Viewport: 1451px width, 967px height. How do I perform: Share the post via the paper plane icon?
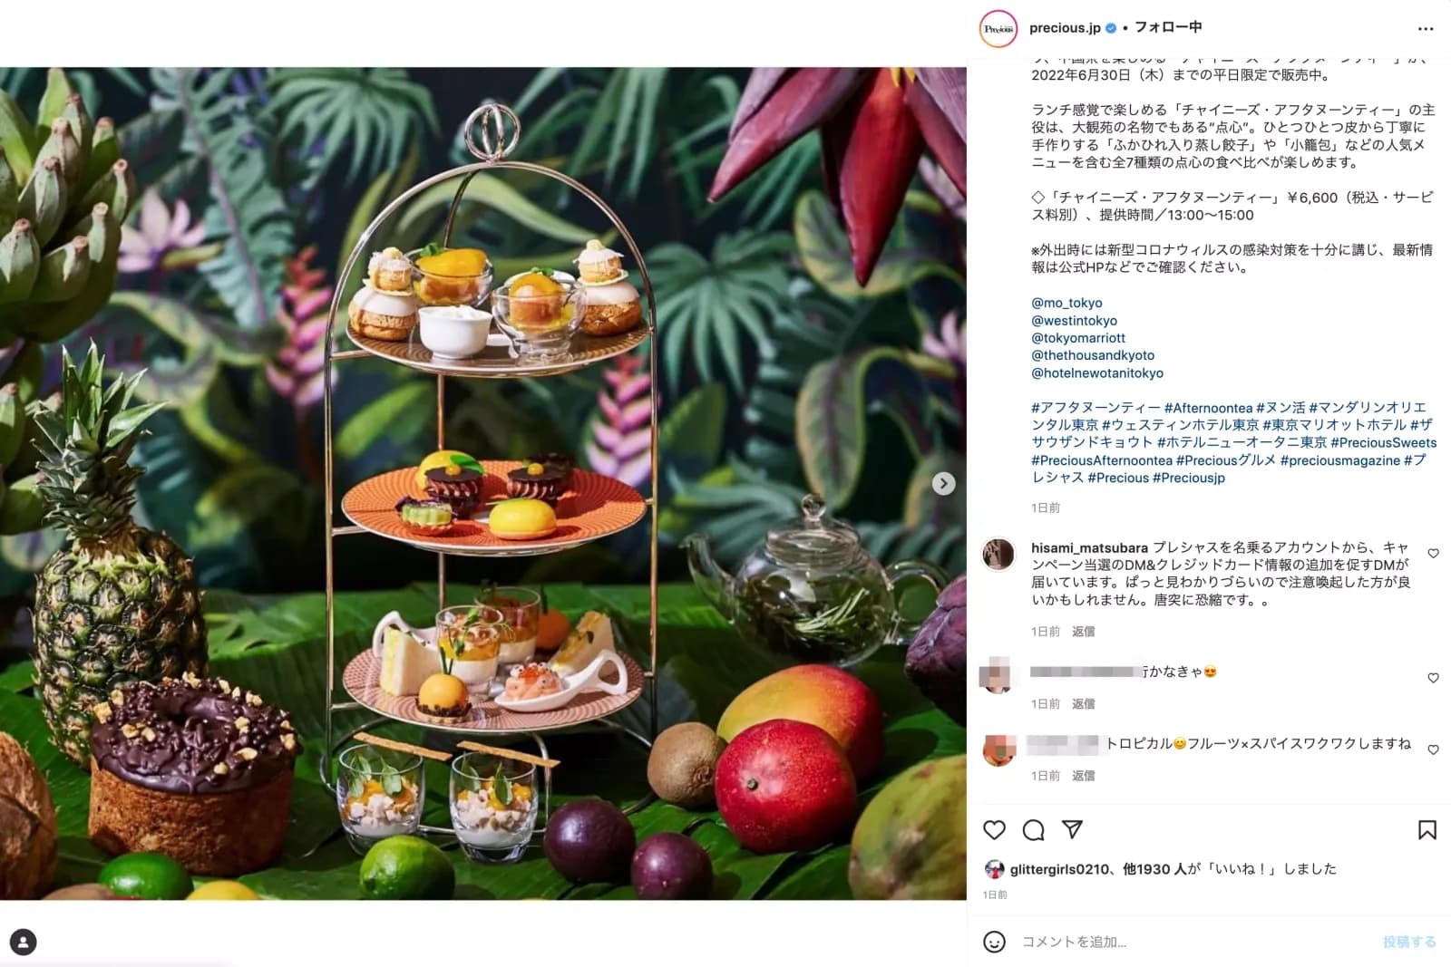coord(1072,829)
